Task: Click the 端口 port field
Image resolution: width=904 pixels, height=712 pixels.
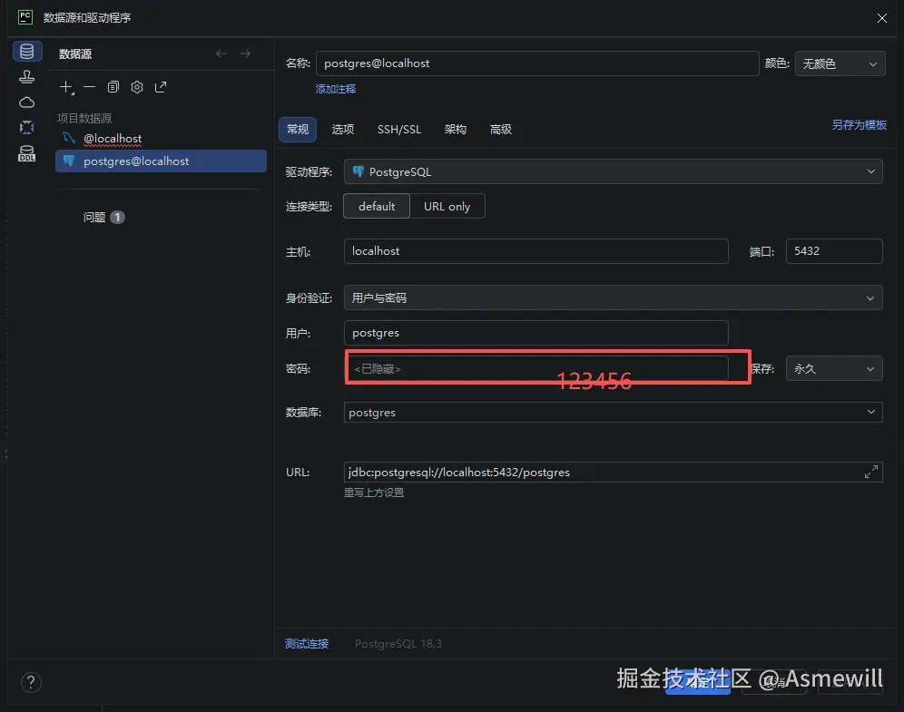Action: click(834, 251)
